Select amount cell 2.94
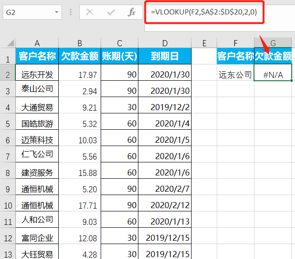Screen dimensions: 295x259 pos(80,89)
